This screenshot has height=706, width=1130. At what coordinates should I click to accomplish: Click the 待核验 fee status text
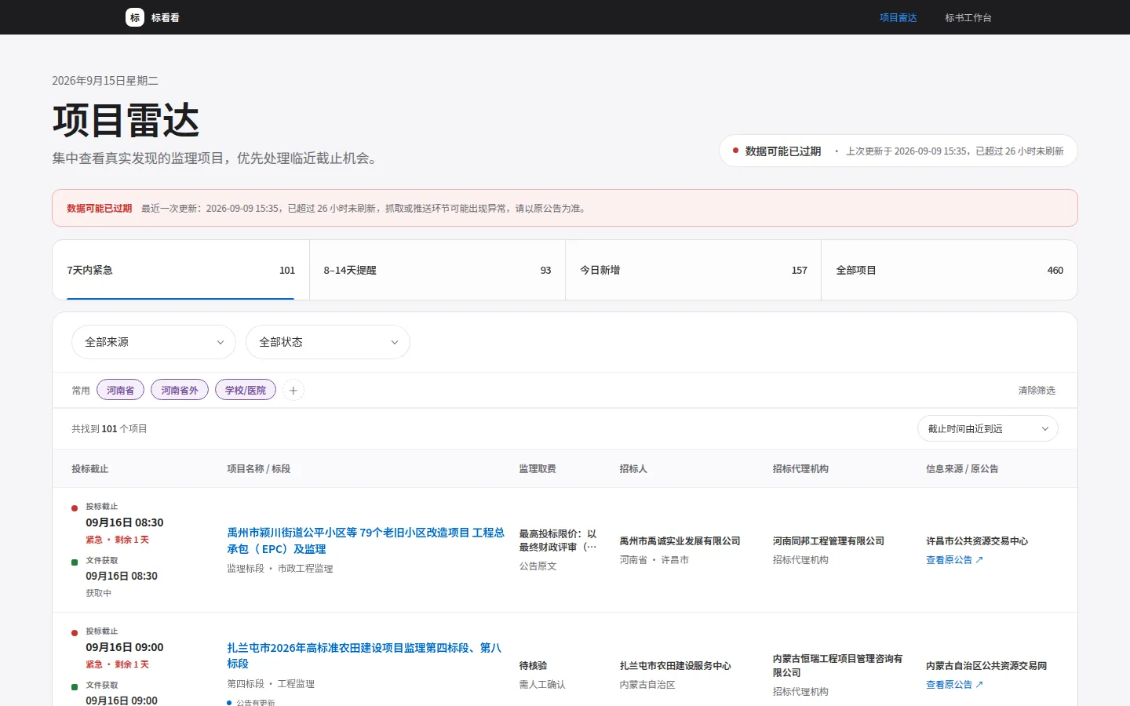[533, 666]
